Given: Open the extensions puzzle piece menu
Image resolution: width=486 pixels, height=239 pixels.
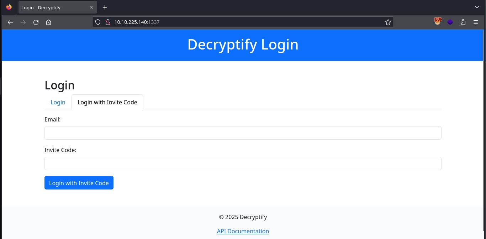Looking at the screenshot, I should tap(463, 22).
